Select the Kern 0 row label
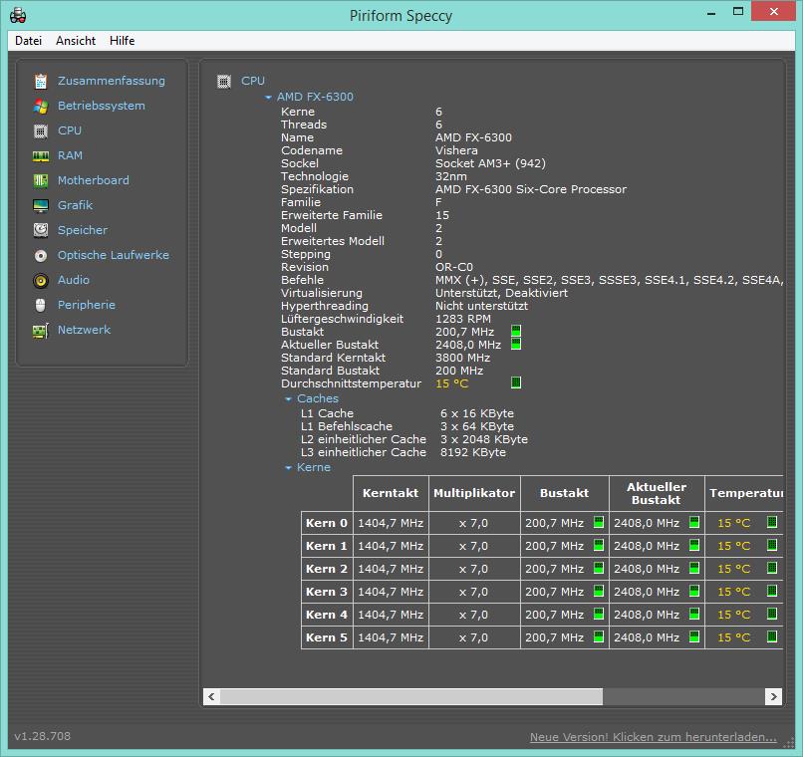This screenshot has height=757, width=803. (327, 523)
